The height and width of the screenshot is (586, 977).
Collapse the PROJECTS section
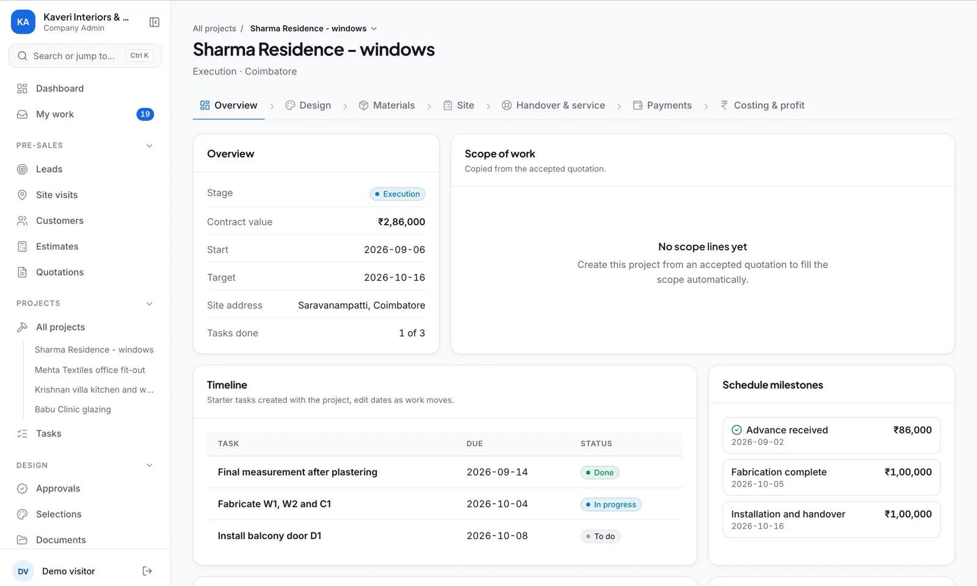150,303
